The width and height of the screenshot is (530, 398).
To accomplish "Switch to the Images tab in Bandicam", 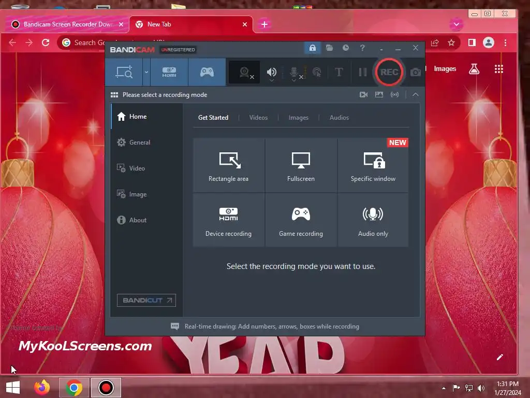I will pyautogui.click(x=299, y=118).
